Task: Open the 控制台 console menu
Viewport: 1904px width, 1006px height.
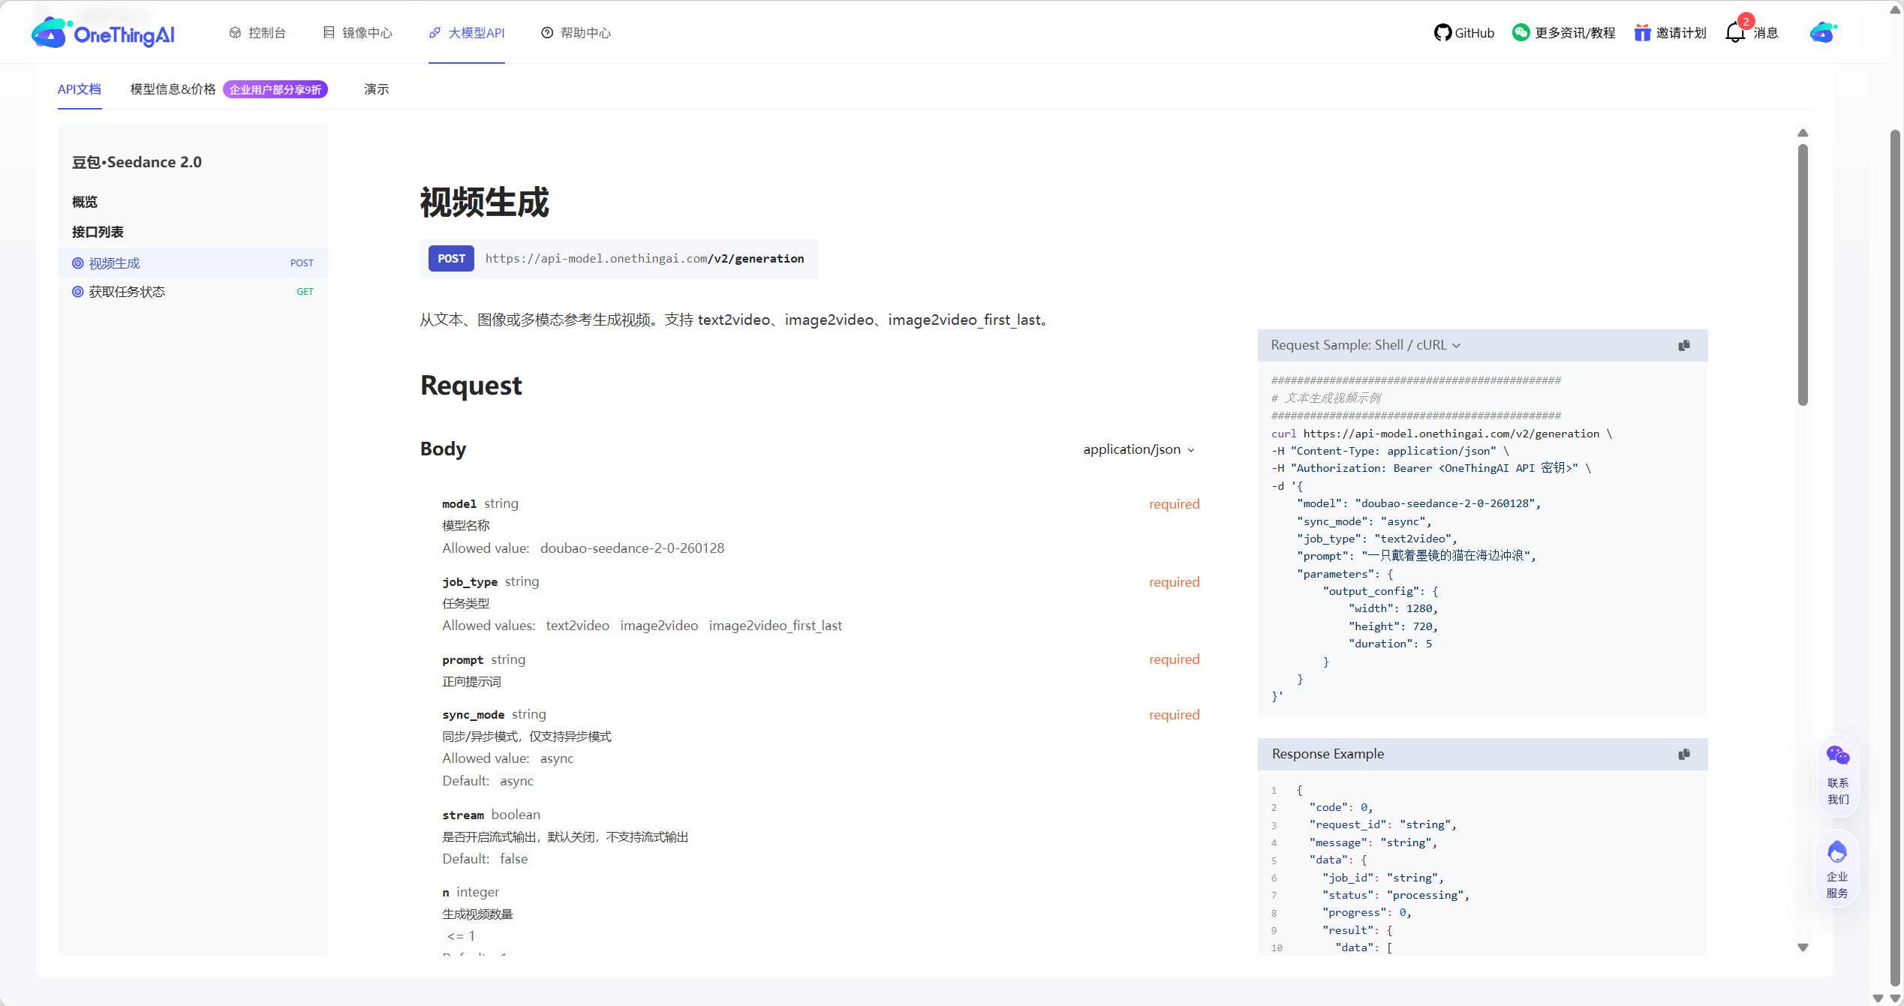Action: (257, 33)
